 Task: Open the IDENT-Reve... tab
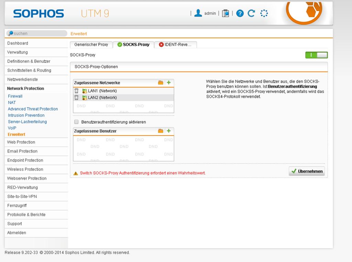tap(176, 44)
